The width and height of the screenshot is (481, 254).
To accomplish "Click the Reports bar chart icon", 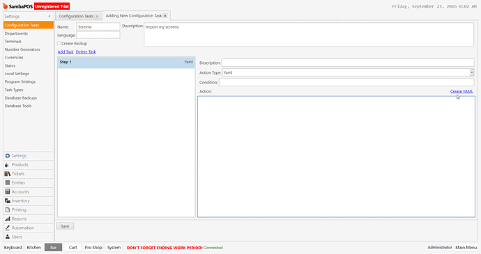I will coord(8,219).
